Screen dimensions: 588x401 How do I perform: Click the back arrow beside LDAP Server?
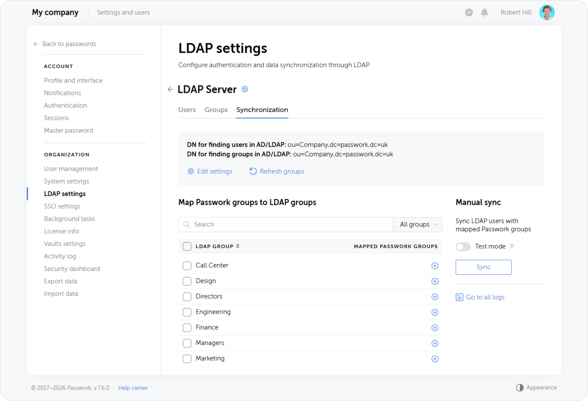tap(171, 89)
